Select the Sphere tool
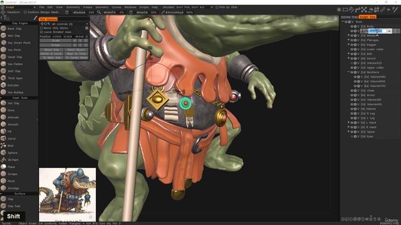The image size is (401, 225). coord(13,152)
